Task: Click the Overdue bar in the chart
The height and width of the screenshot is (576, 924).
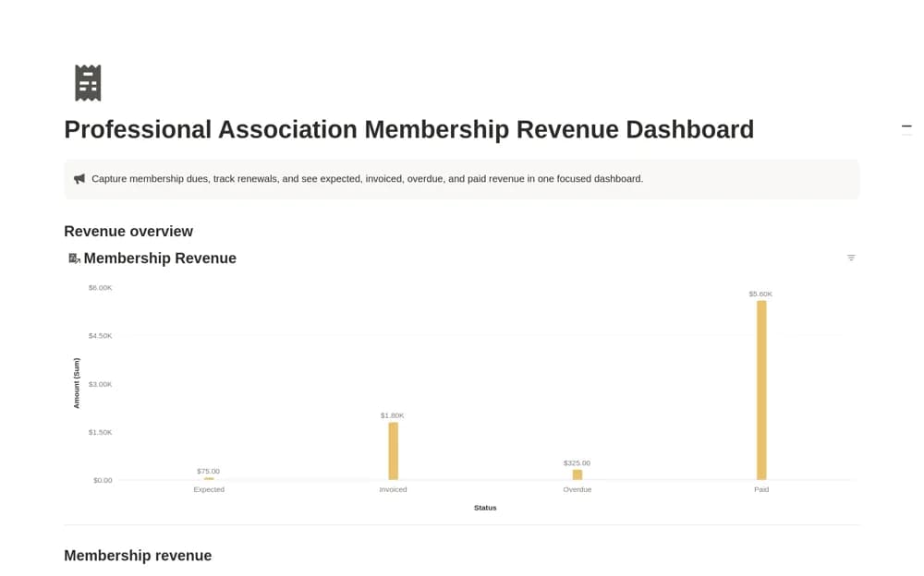Action: pyautogui.click(x=577, y=474)
